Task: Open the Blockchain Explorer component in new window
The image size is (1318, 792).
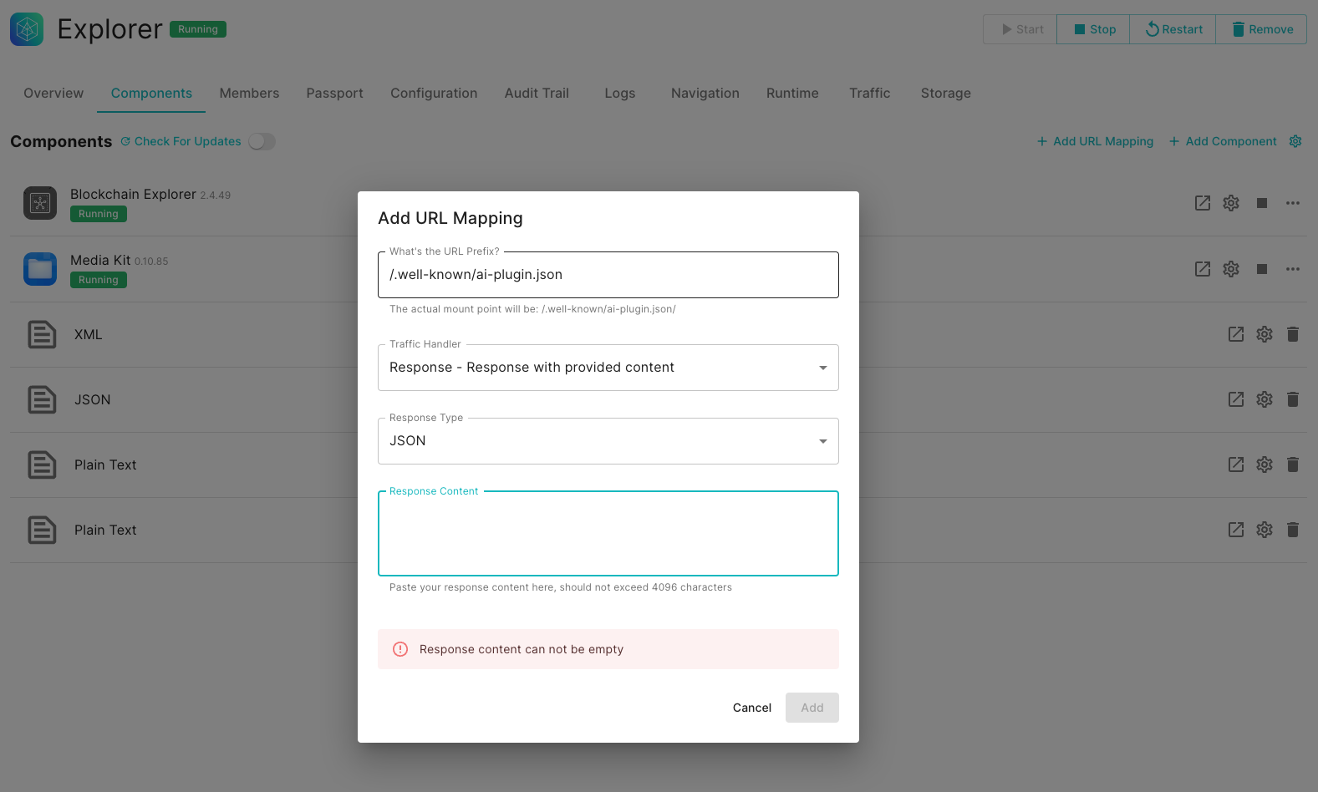Action: point(1202,203)
